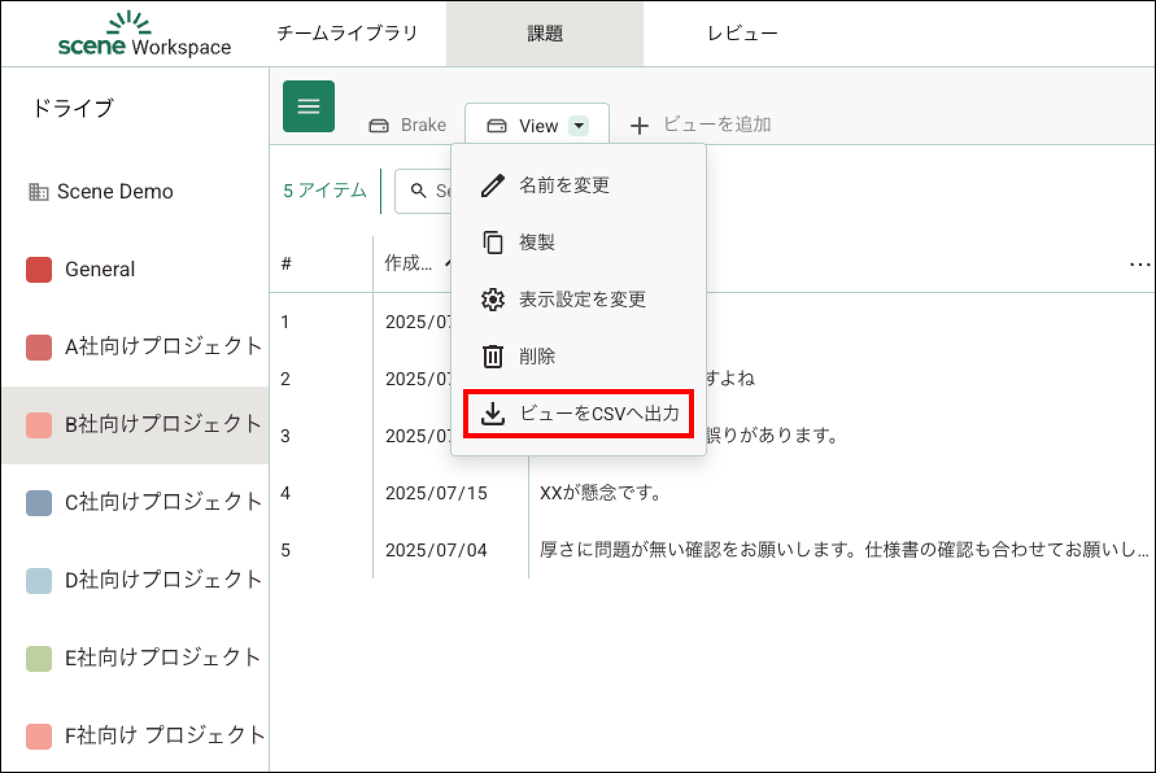Open the row with XXが懸念です。
This screenshot has height=773, width=1156.
pos(600,494)
